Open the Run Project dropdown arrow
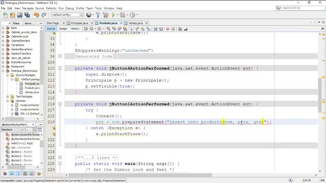 (x=118, y=15)
